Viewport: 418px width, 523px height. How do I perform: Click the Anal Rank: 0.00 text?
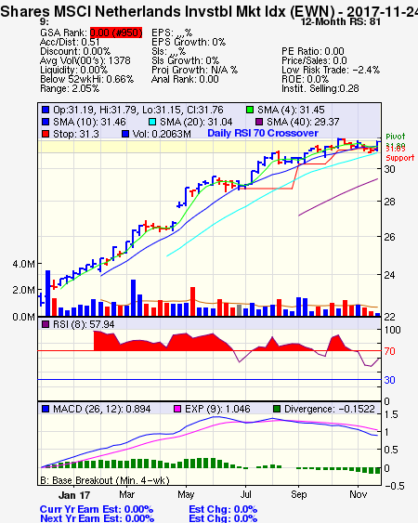point(185,79)
